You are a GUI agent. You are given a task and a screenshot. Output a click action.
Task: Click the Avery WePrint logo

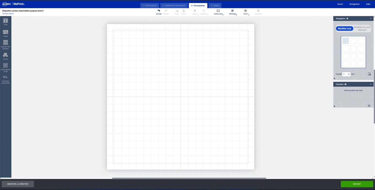click(x=13, y=4)
